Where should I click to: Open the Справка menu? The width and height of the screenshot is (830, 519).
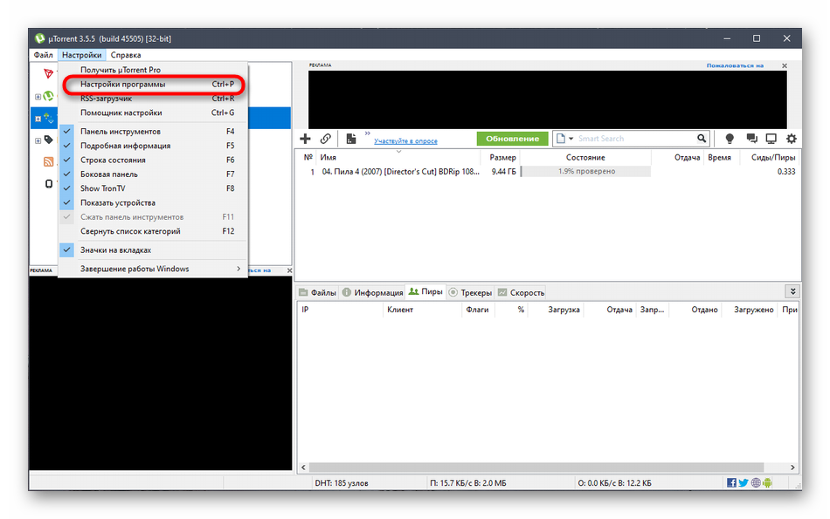[126, 55]
